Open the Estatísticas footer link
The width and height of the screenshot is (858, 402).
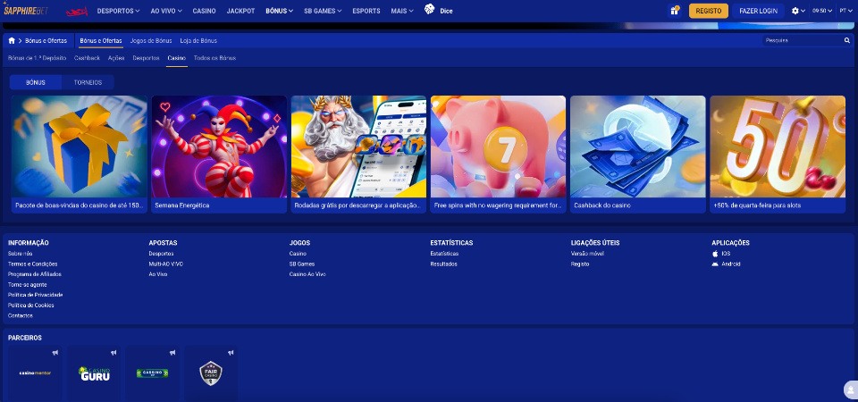pyautogui.click(x=444, y=254)
